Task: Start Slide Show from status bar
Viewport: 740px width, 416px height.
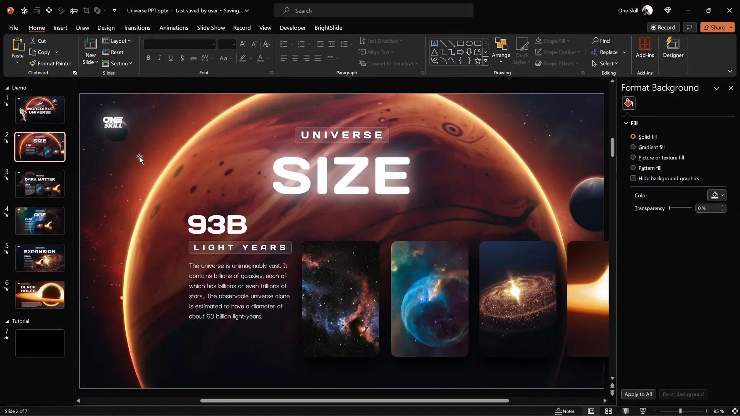Action: coord(643,411)
